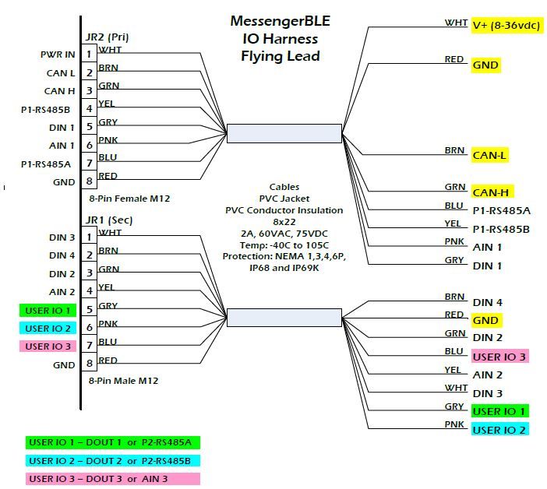Click the yellow CAN-L flying lead label

coord(489,155)
